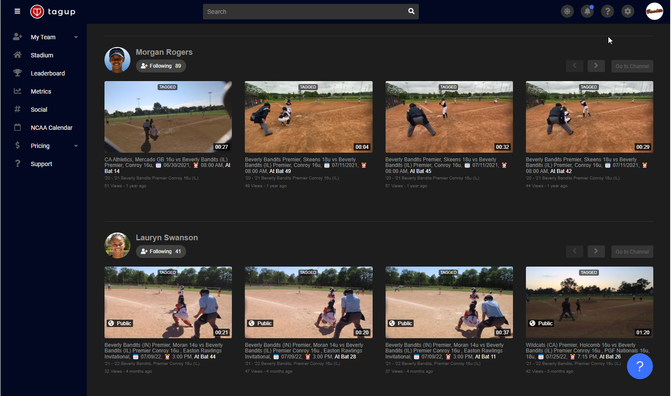The width and height of the screenshot is (671, 396).
Task: Open the profile avatar menu
Action: (x=654, y=11)
